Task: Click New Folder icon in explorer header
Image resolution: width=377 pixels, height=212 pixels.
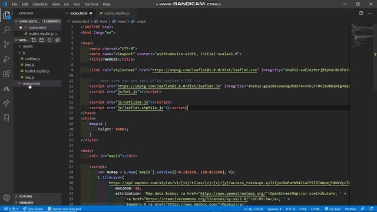Action: coord(42,40)
